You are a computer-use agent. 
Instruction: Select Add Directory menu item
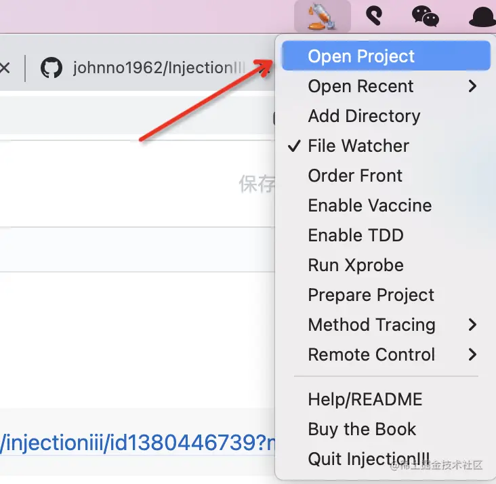click(364, 116)
